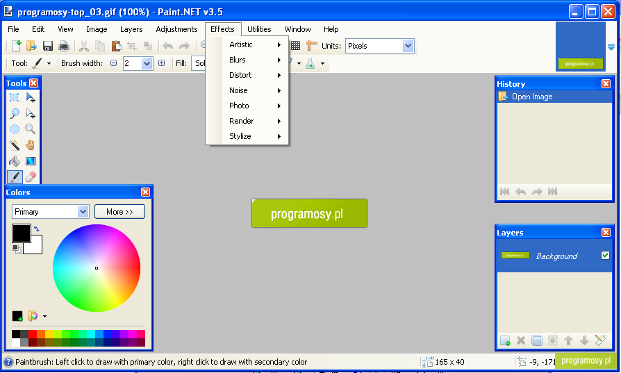The height and width of the screenshot is (373, 621).
Task: Expand the Photo effects submenu
Action: (x=255, y=106)
